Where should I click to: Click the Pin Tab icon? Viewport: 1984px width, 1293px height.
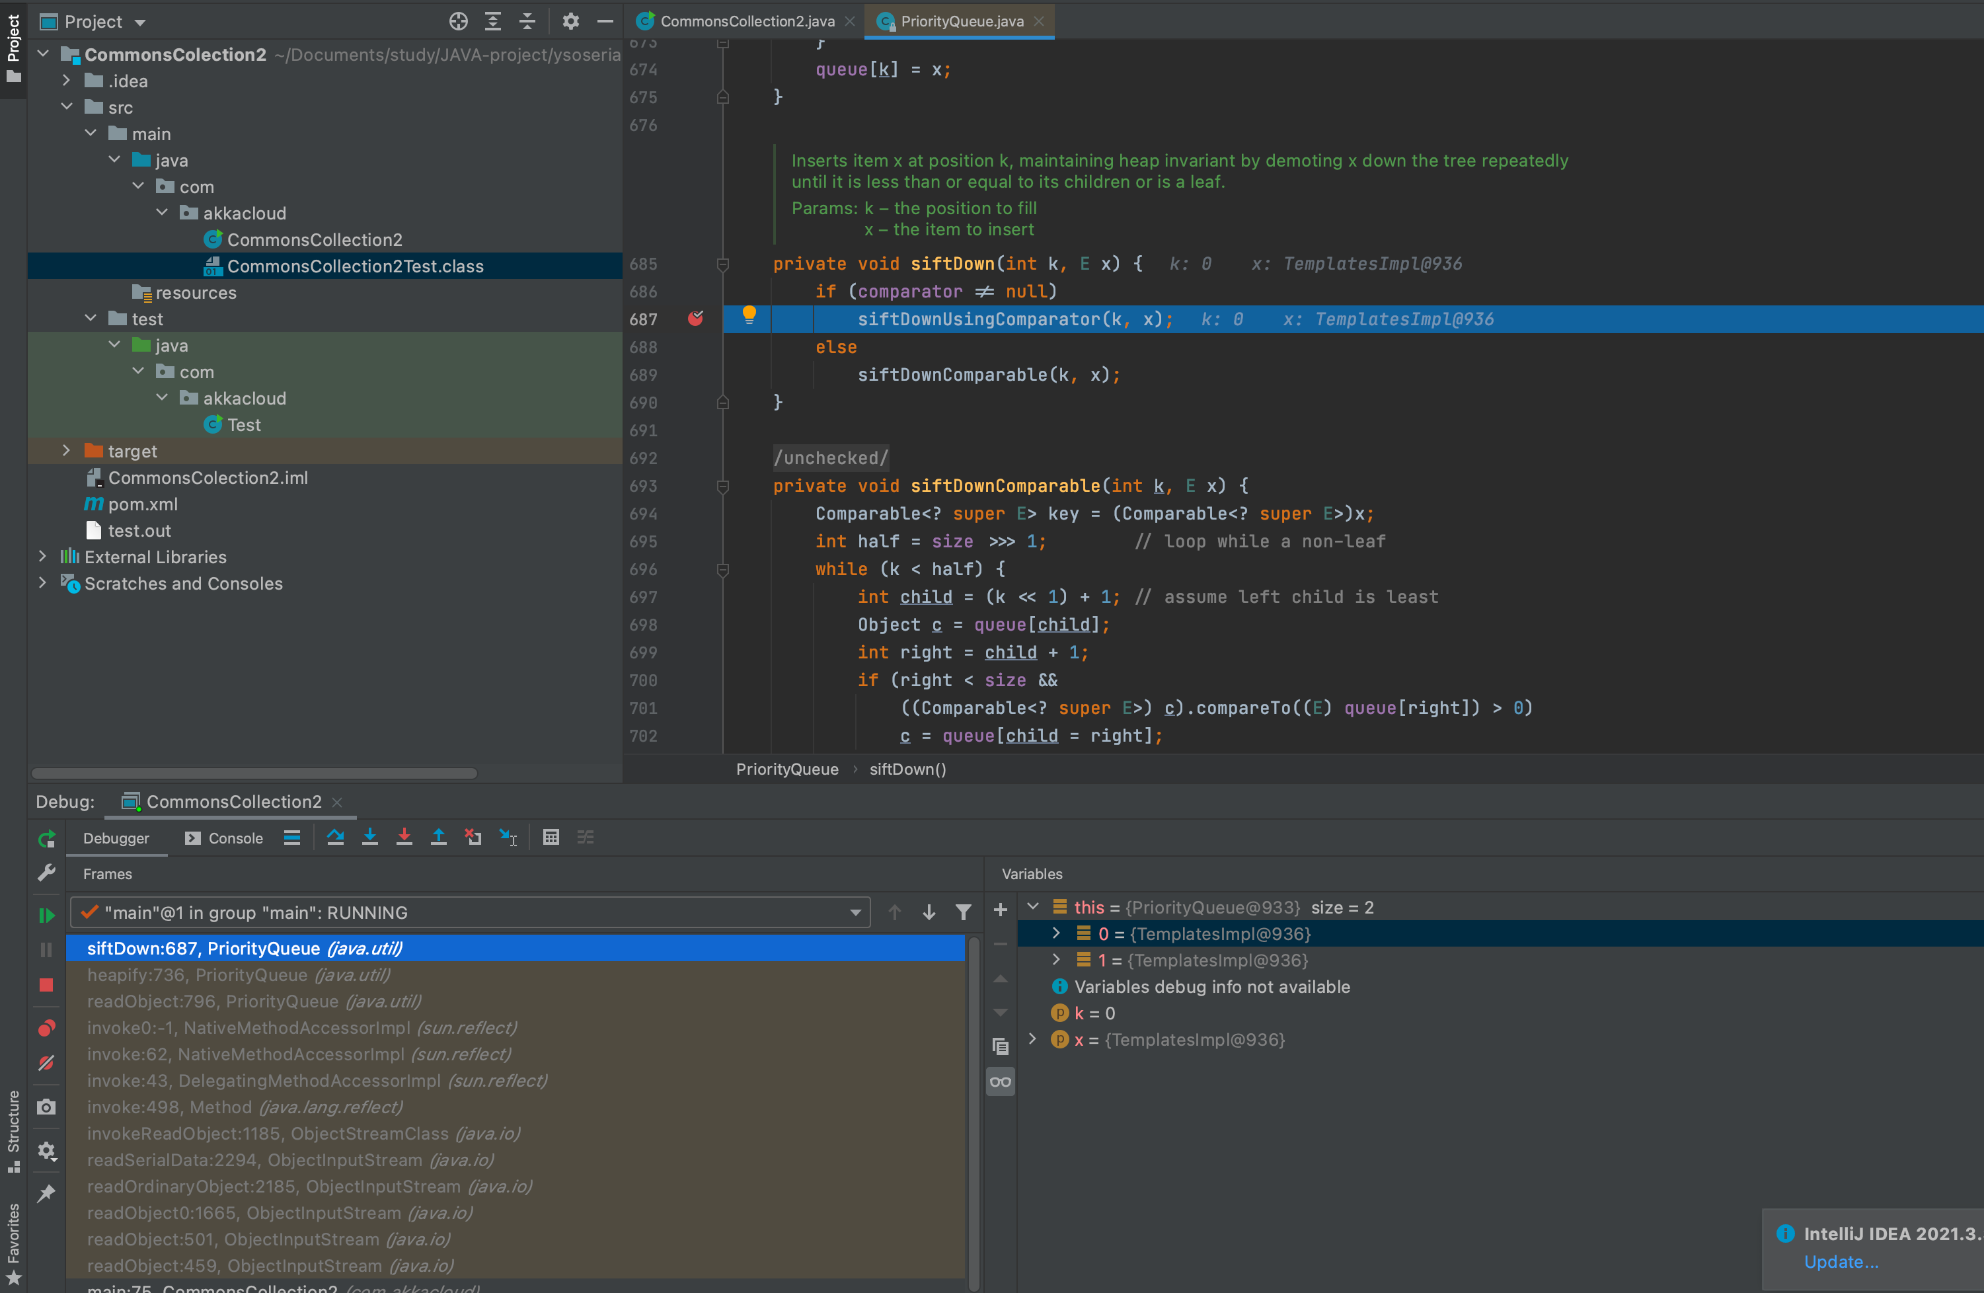47,1194
